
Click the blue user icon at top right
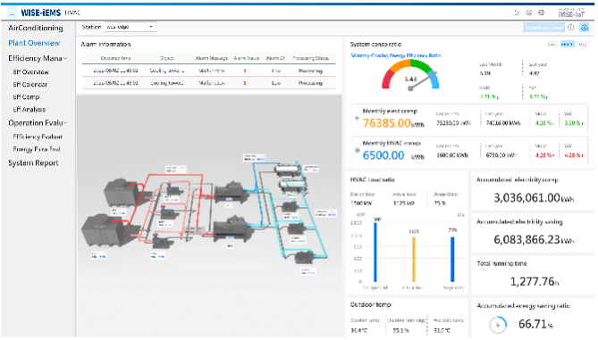585,28
